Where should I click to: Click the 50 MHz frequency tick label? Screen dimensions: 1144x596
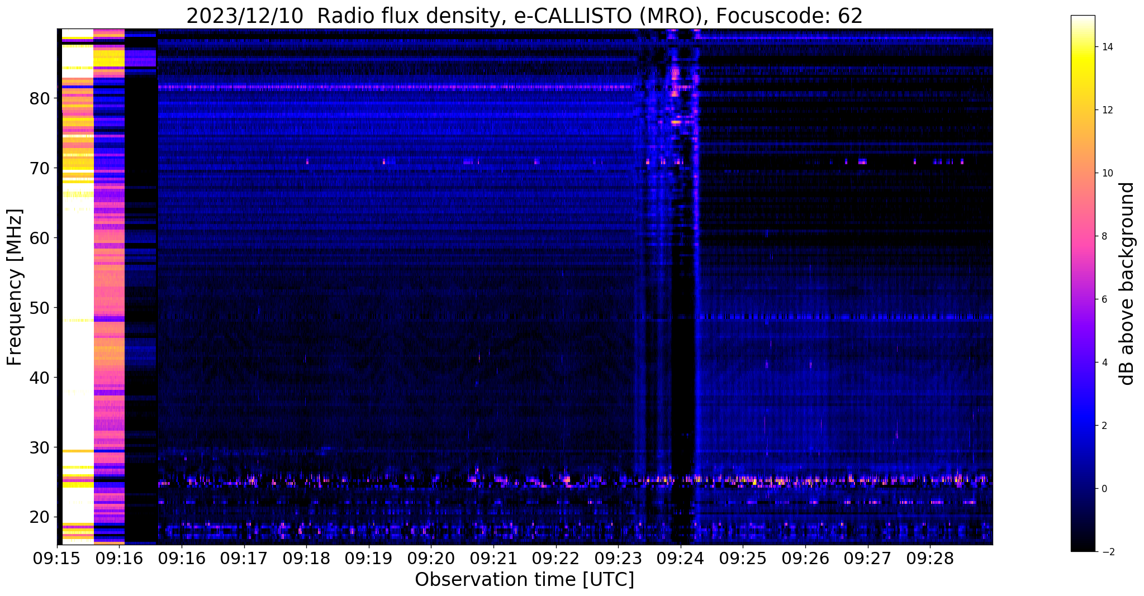40,308
